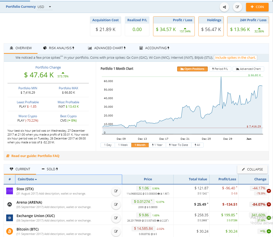Viewport: 273px width, 237px height.
Task: Switch to the Sold tab
Action: pos(50,169)
